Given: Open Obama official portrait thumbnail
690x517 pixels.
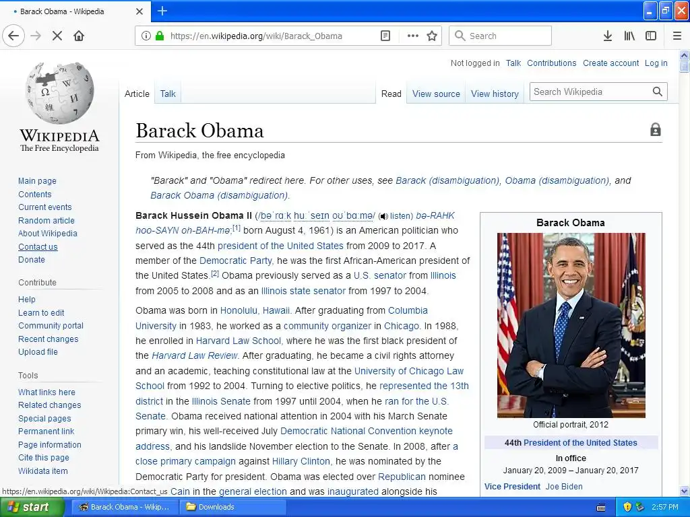Looking at the screenshot, I should click(571, 325).
